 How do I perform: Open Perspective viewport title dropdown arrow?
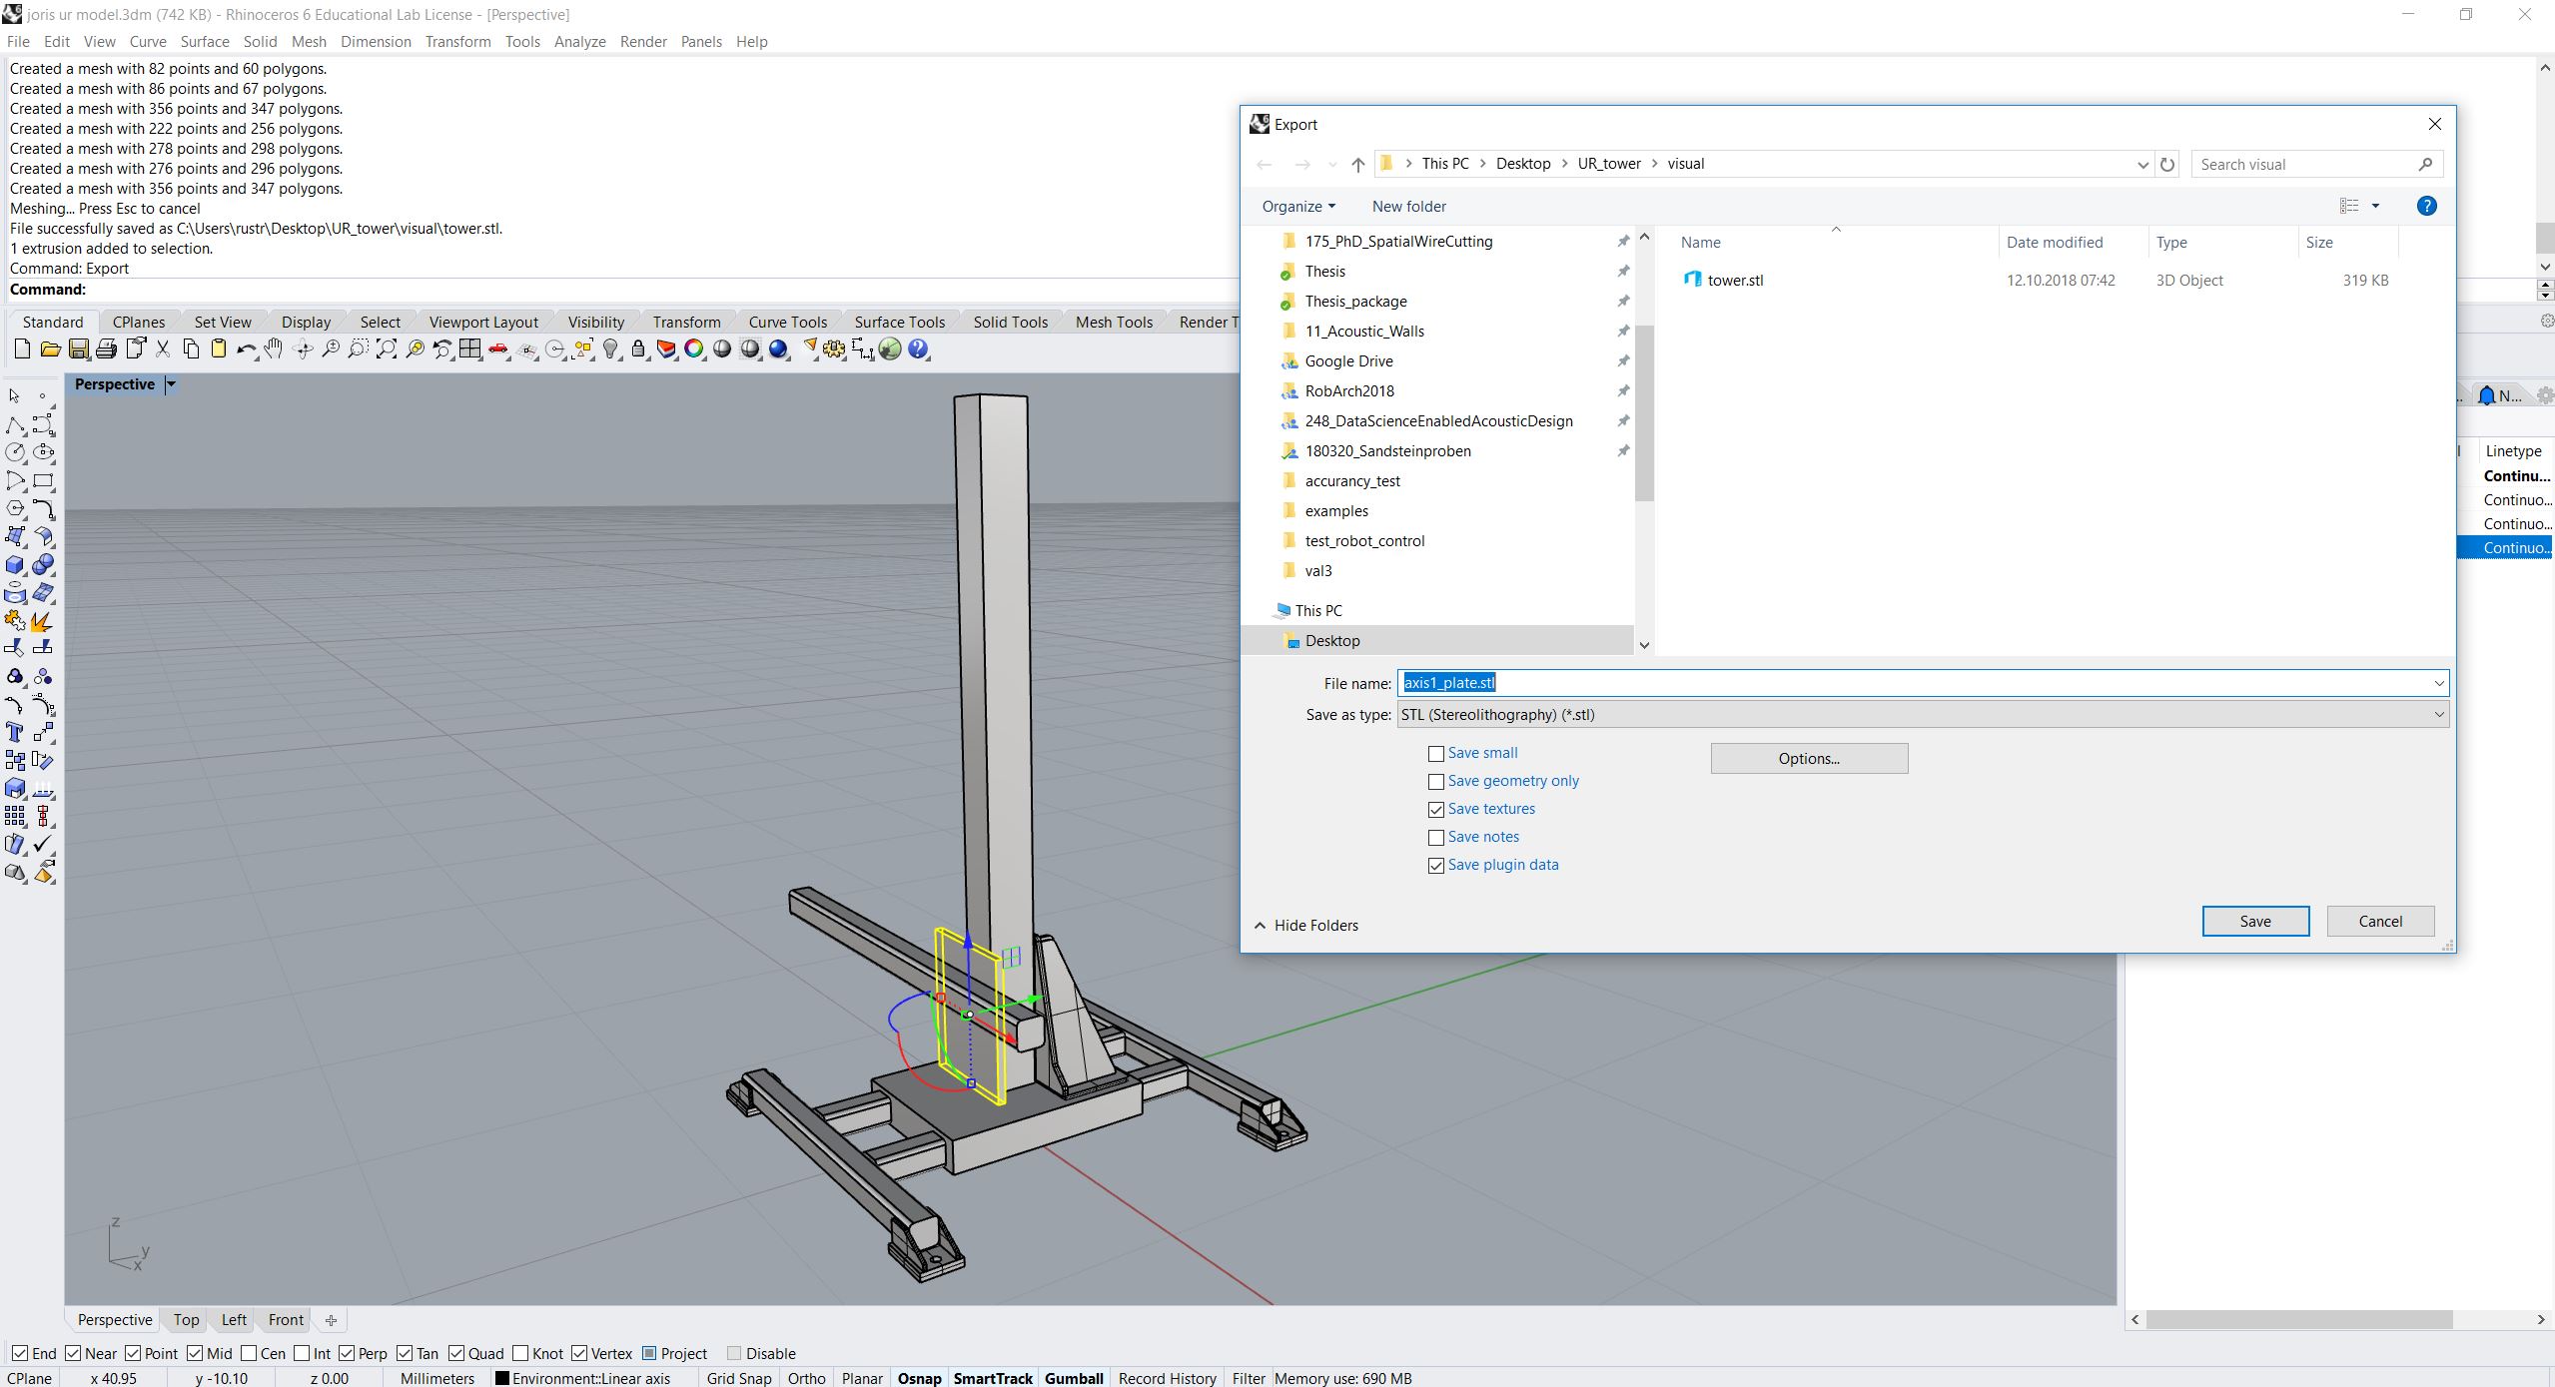171,384
